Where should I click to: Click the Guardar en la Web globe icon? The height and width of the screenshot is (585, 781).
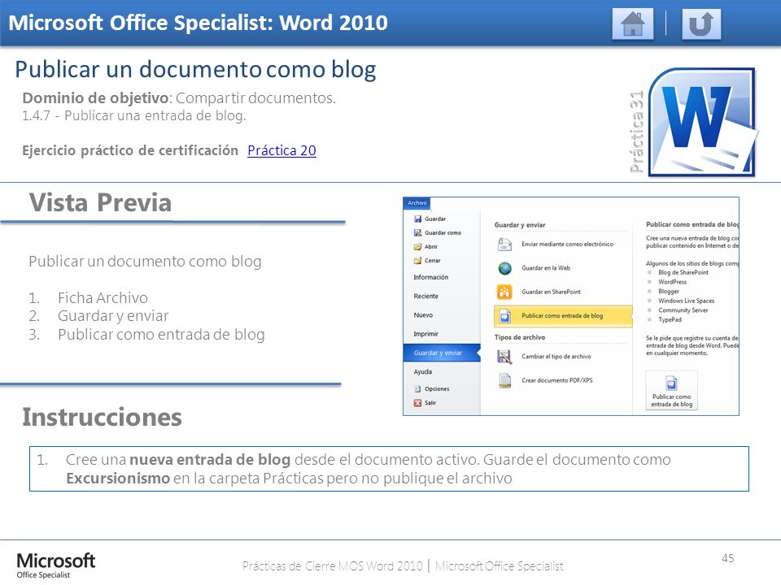point(504,268)
